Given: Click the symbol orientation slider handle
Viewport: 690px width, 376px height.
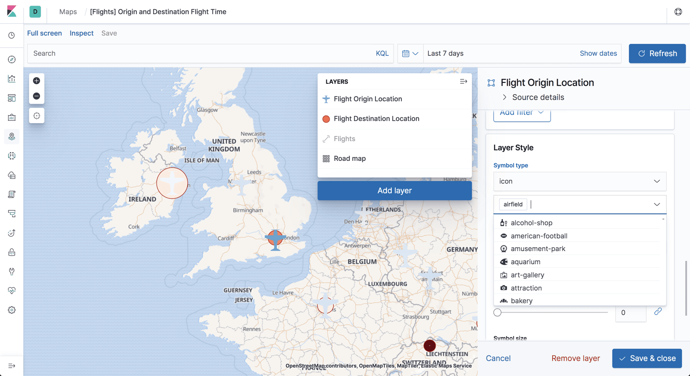Looking at the screenshot, I should [x=497, y=312].
